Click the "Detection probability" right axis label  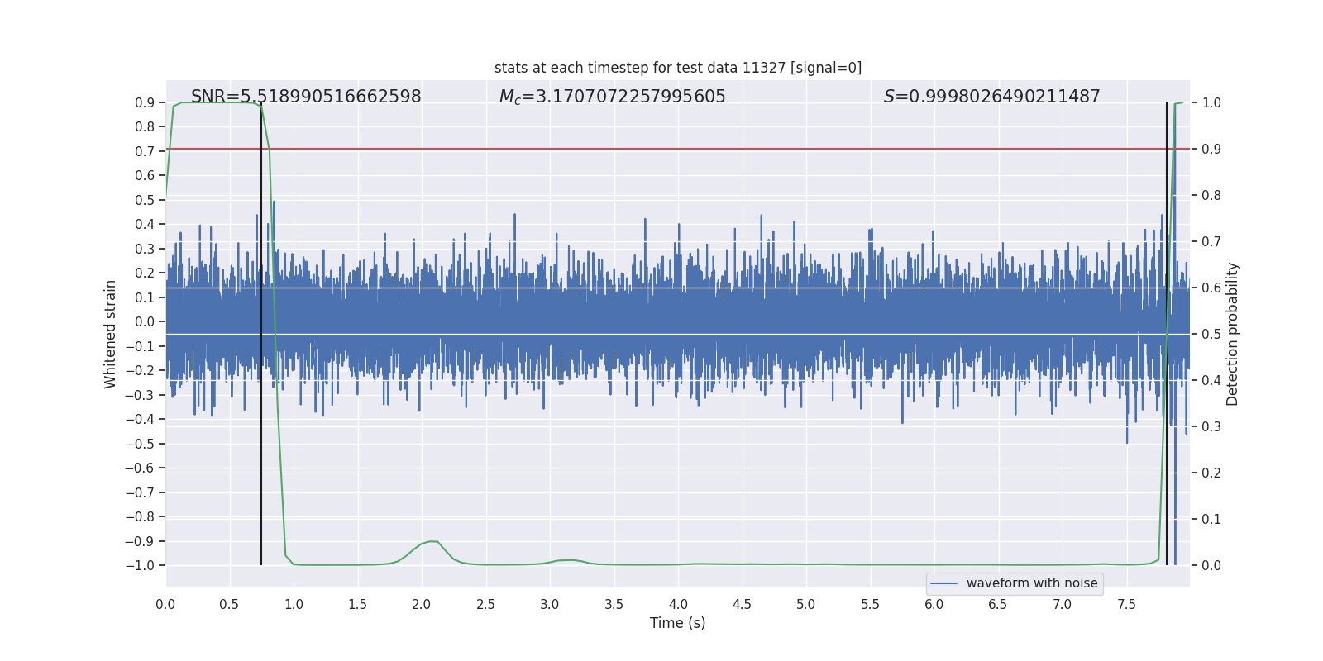(x=1233, y=334)
